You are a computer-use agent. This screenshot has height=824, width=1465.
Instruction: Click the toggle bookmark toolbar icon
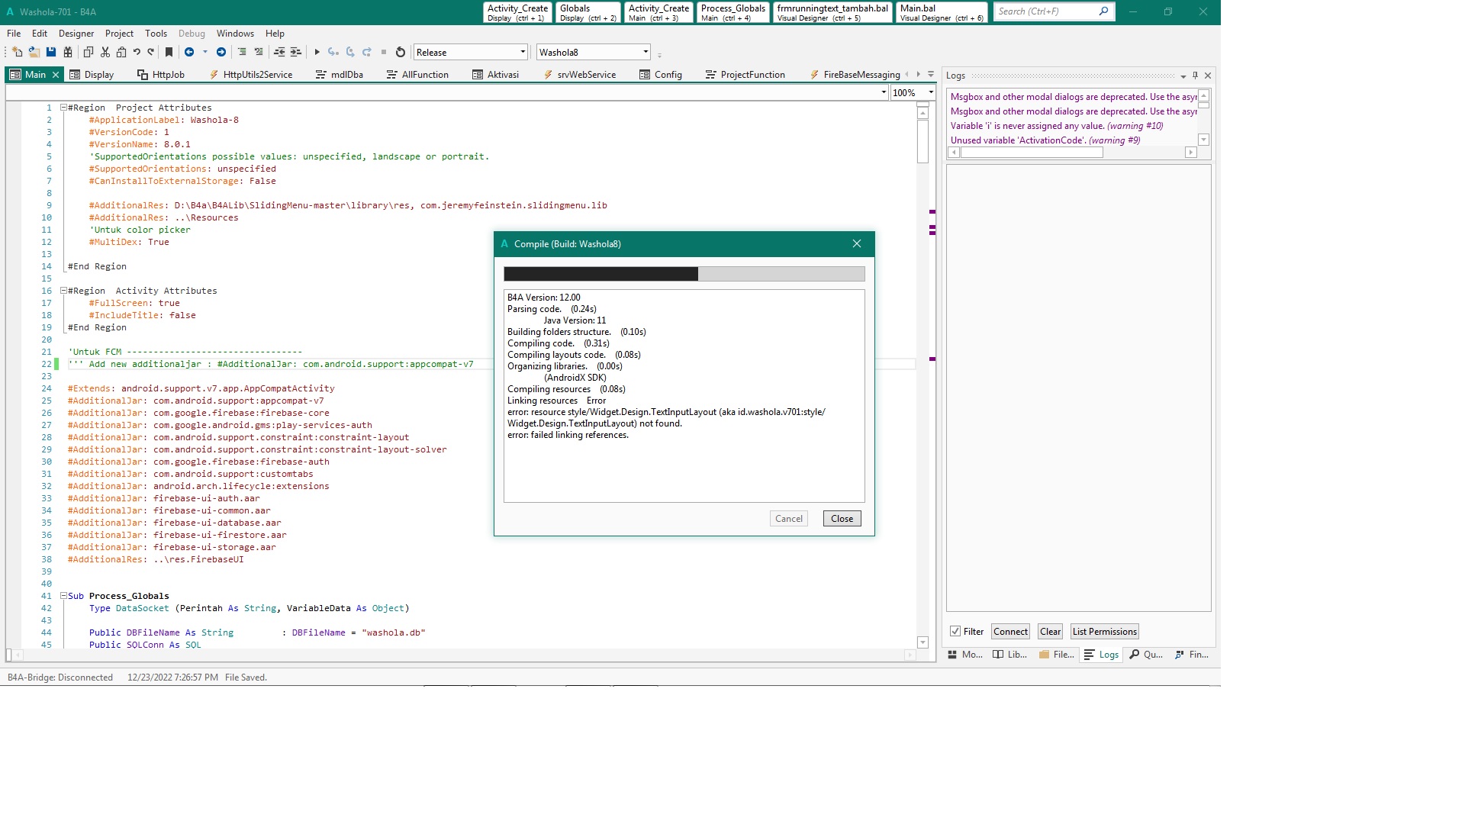[x=169, y=52]
